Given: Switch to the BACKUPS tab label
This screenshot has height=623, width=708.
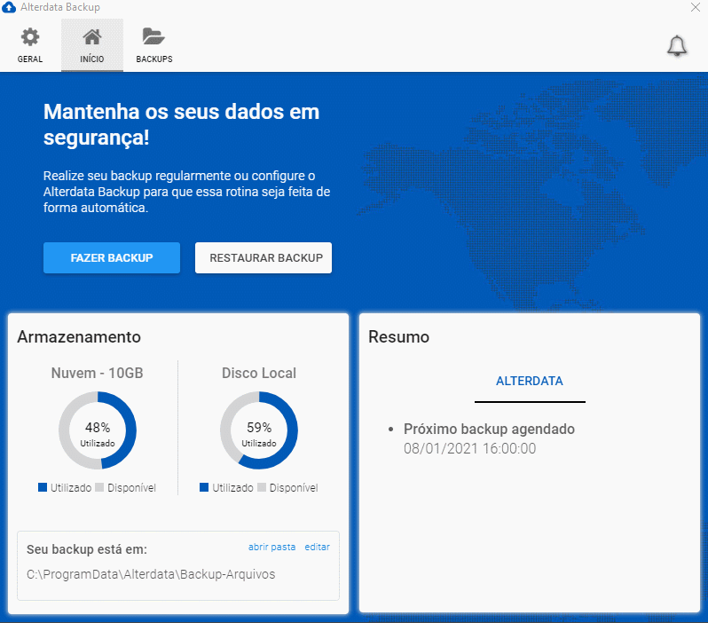Looking at the screenshot, I should pyautogui.click(x=154, y=59).
